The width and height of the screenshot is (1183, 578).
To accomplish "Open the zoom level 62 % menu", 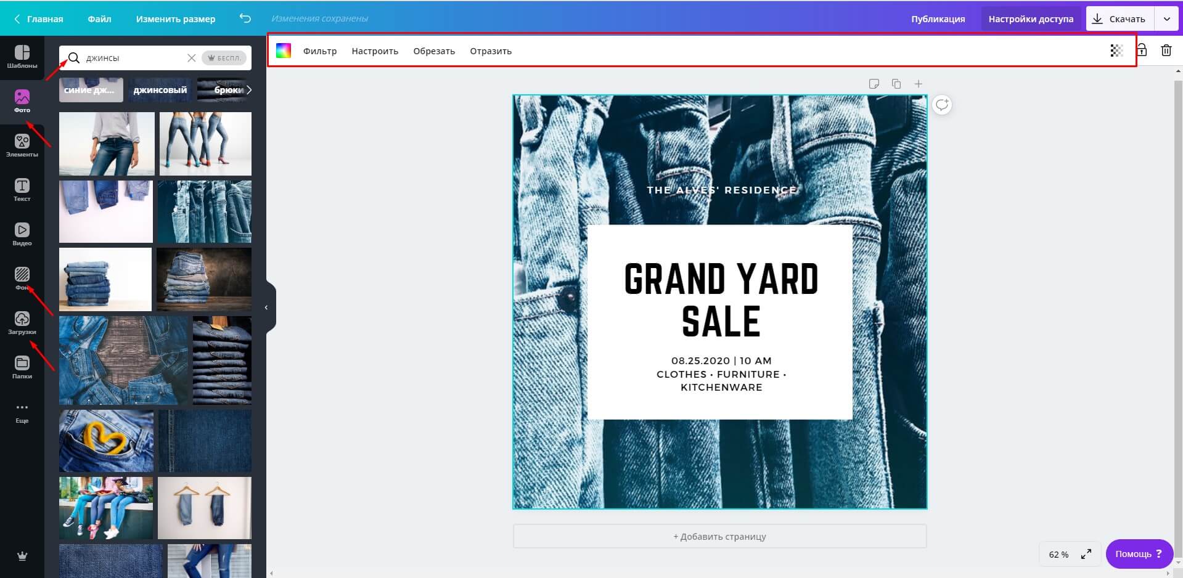I will 1058,555.
